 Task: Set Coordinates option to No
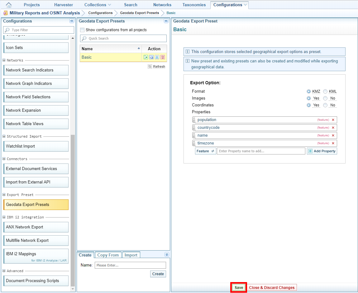tap(325, 105)
